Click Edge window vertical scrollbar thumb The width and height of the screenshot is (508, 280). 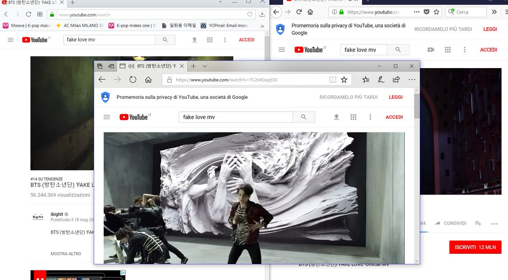417,106
